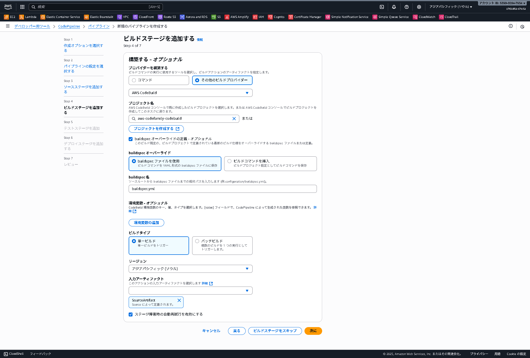
Task: Open the S3 service shortcut
Action: [x=216, y=17]
